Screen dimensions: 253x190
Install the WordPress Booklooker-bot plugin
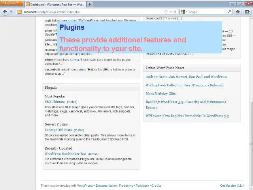[x=93, y=154]
